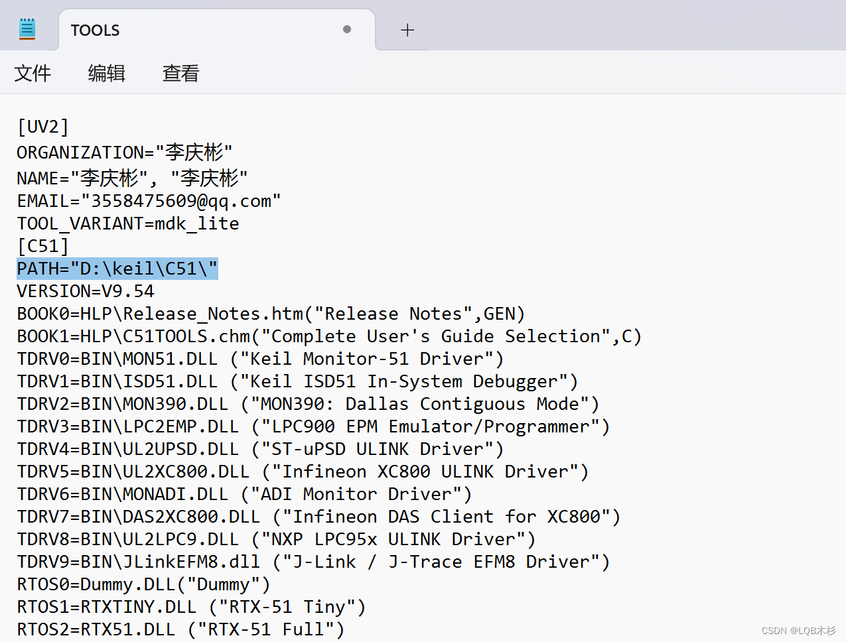Image resolution: width=846 pixels, height=642 pixels.
Task: Click the unsaved-changes dot on TOOLS tab
Action: pos(347,29)
